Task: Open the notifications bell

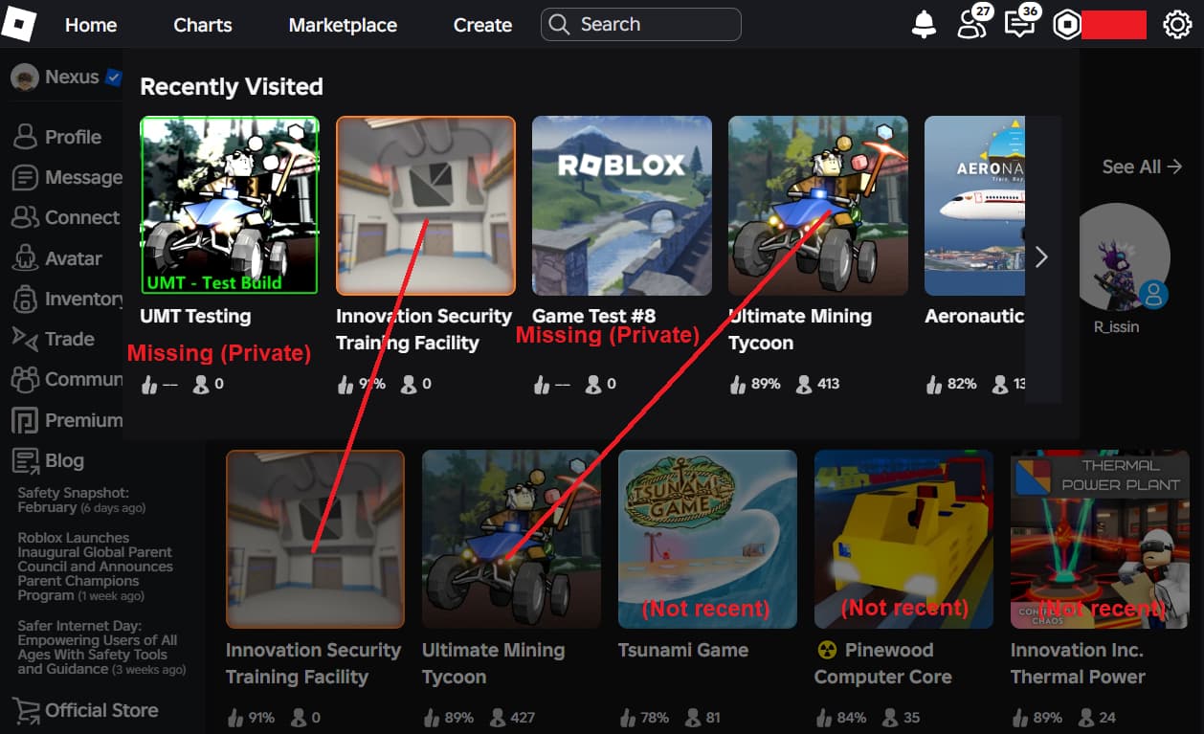Action: [x=924, y=25]
